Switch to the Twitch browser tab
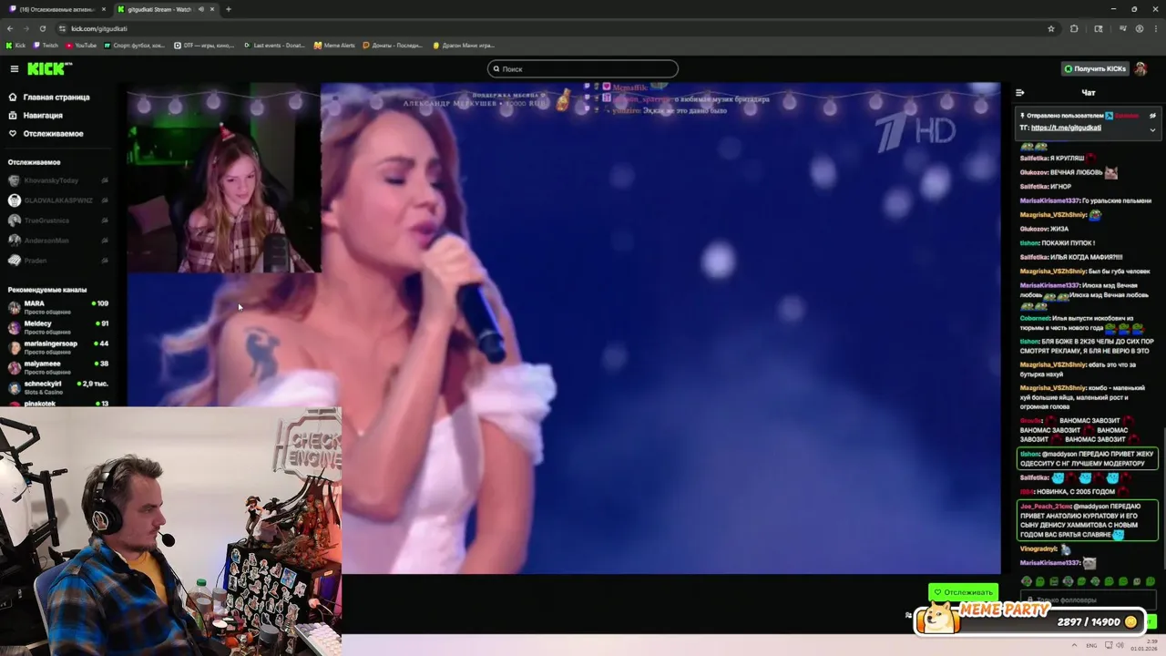 pos(55,9)
